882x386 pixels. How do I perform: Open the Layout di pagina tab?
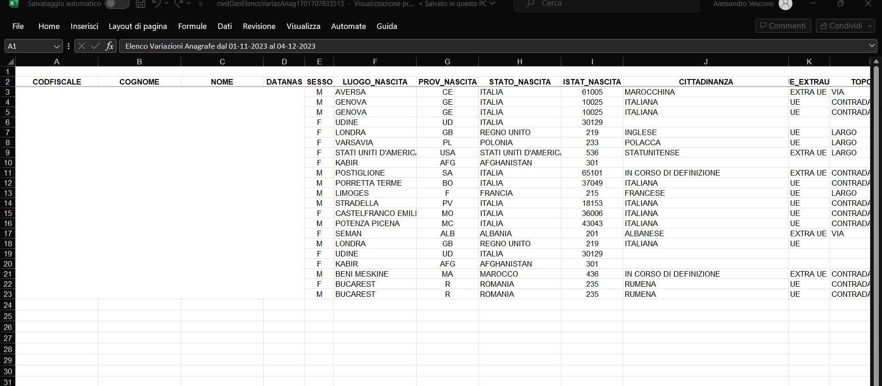[x=138, y=26]
